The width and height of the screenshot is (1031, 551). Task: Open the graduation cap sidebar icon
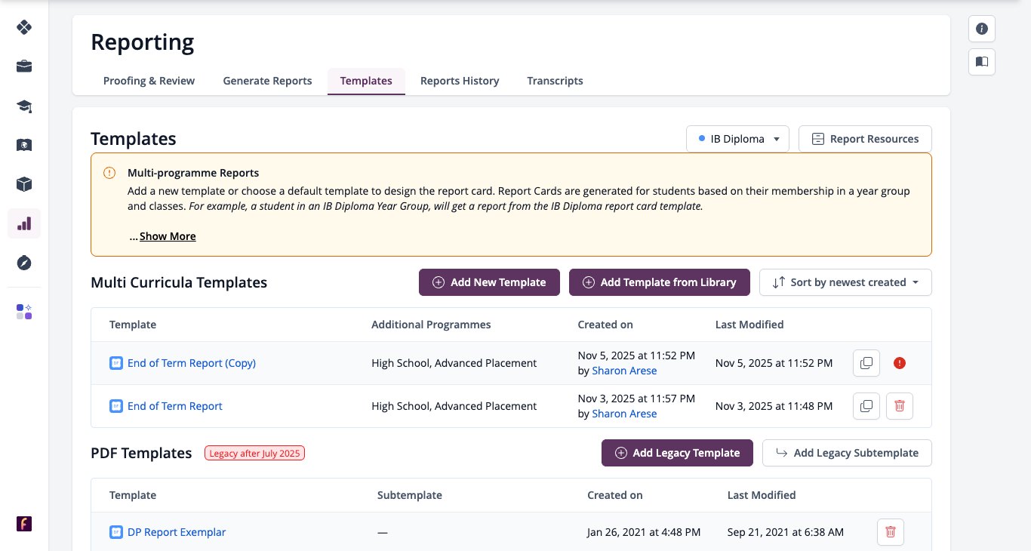pos(24,106)
